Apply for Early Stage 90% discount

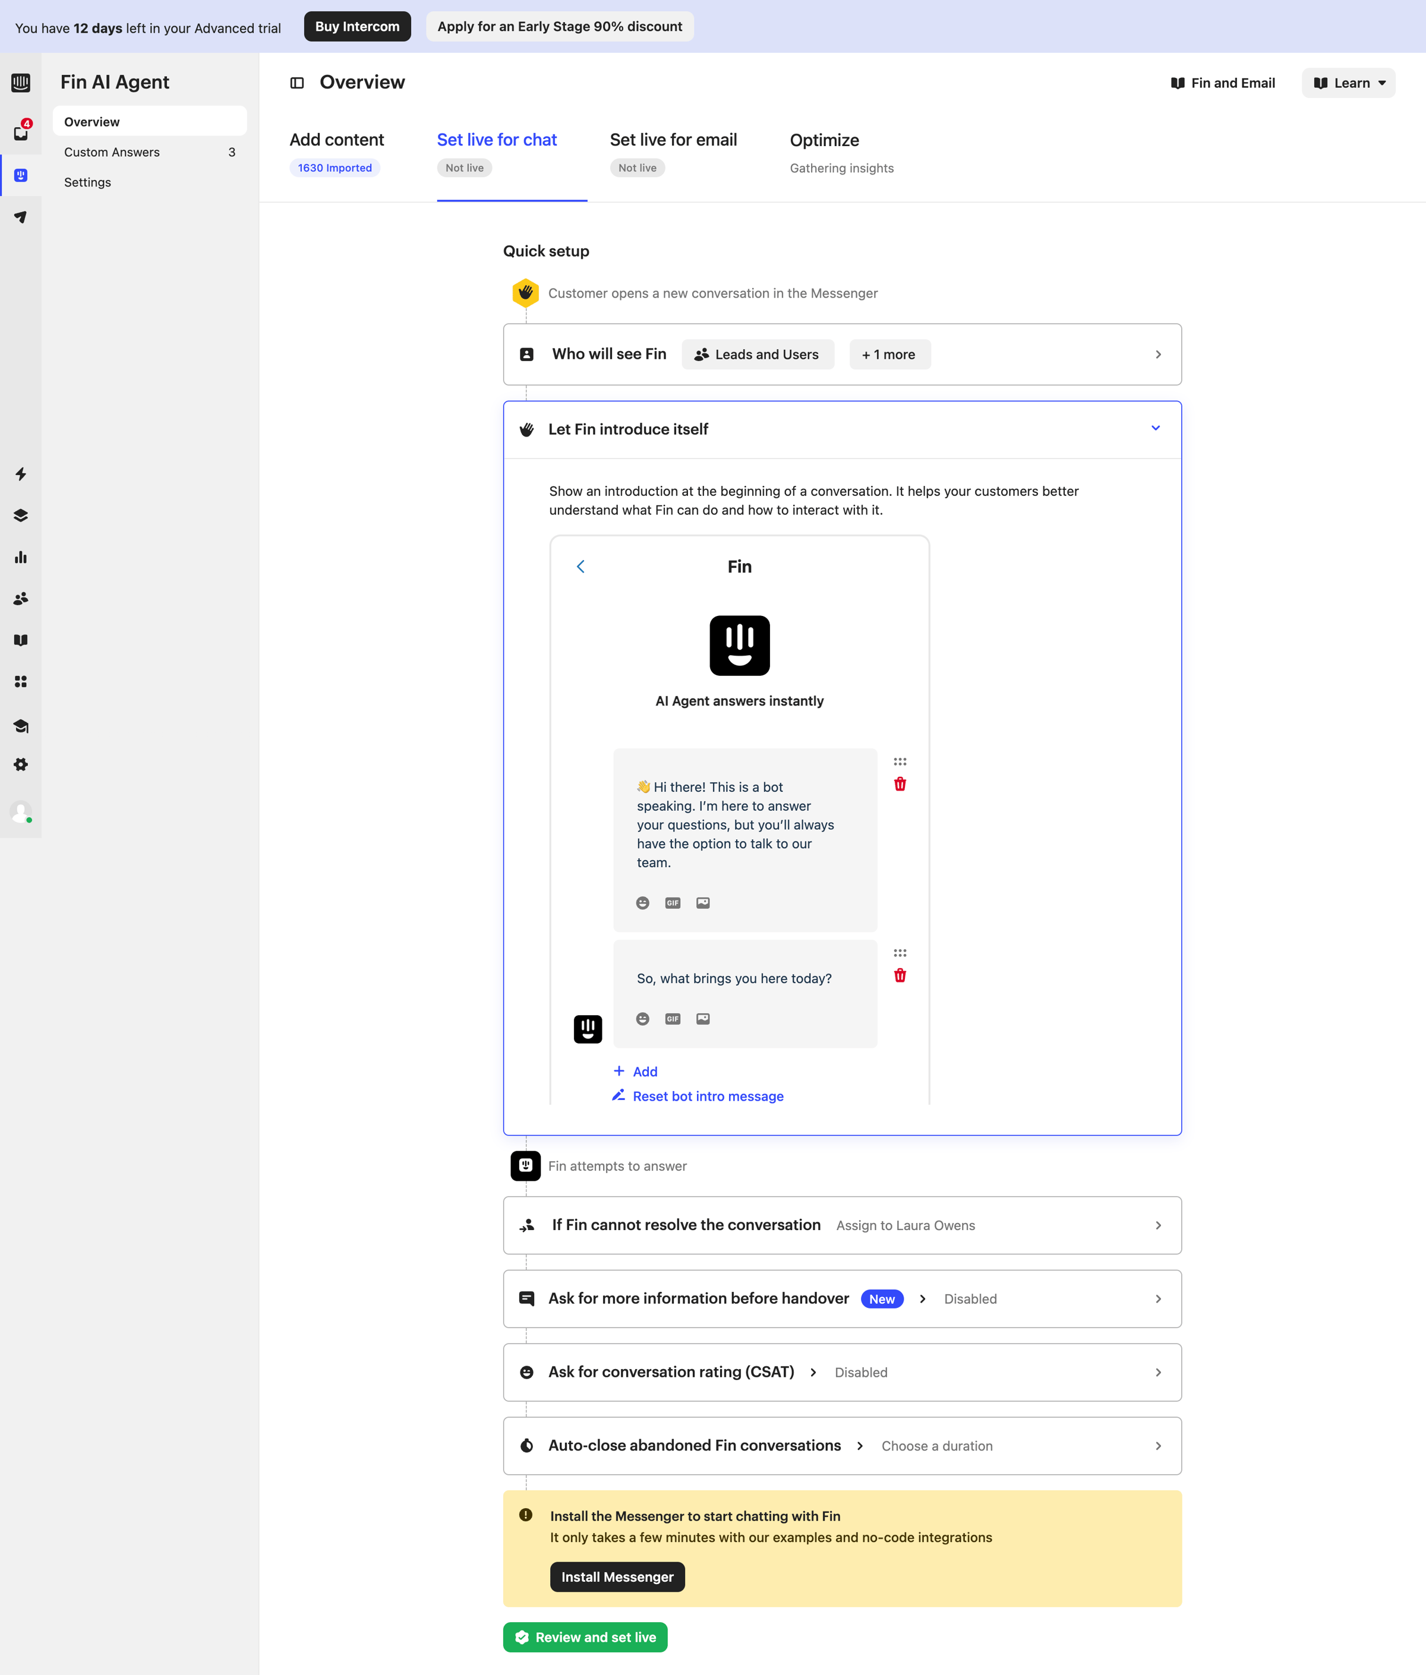click(559, 26)
